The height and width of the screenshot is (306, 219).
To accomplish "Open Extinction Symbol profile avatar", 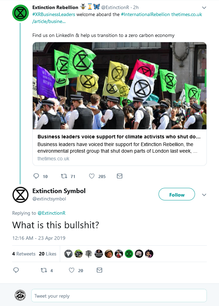I will coord(20,194).
